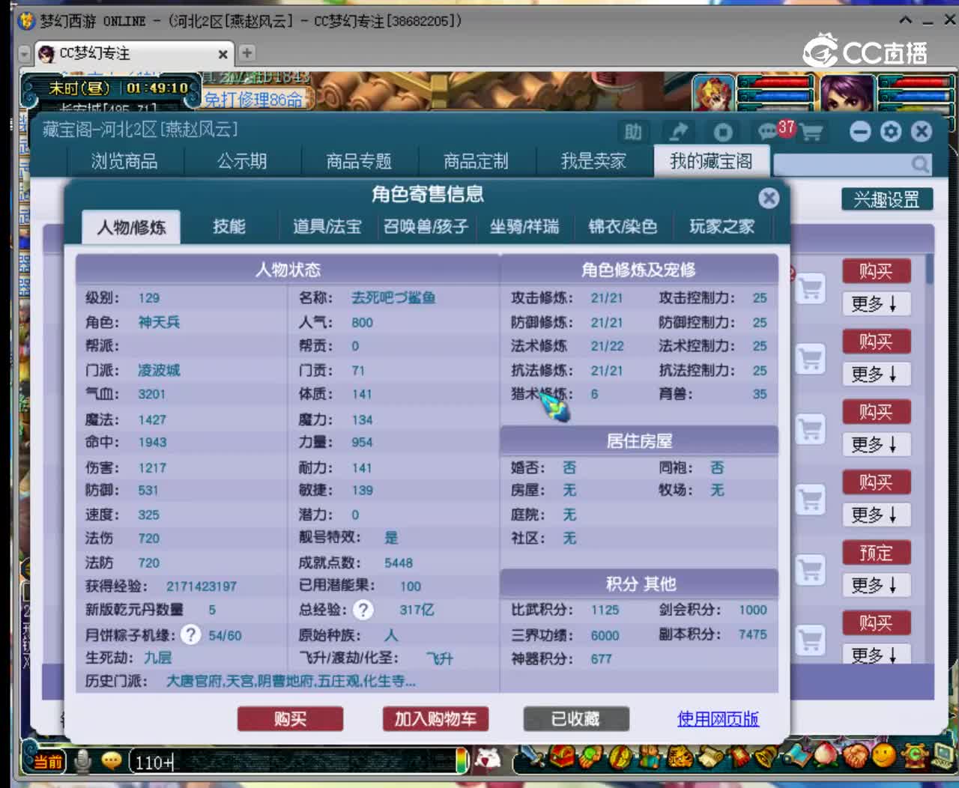This screenshot has height=788, width=959.
Task: Click the peach icon in the bottom toolbar
Action: 825,756
